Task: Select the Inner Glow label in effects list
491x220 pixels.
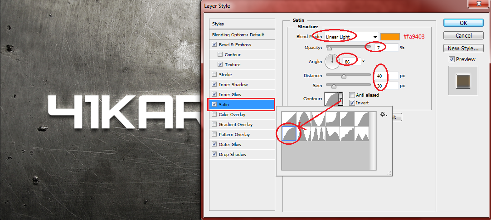Action: (x=230, y=94)
